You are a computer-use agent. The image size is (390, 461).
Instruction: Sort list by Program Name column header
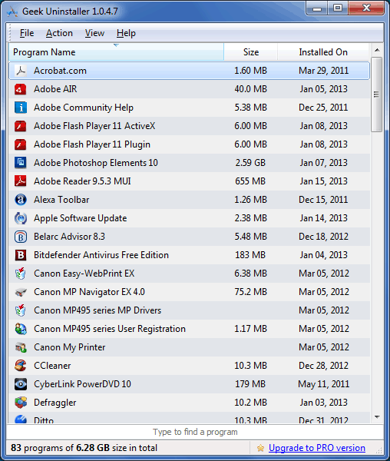coord(116,52)
